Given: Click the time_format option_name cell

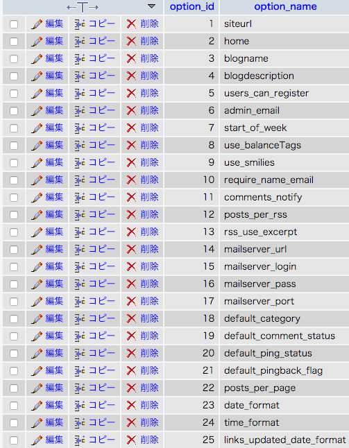Looking at the screenshot, I should point(284,422).
